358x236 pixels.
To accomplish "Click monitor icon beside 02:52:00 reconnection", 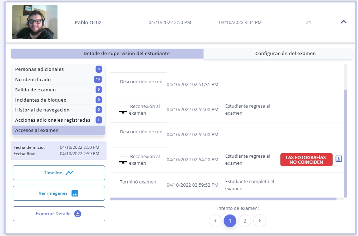I will (x=123, y=109).
